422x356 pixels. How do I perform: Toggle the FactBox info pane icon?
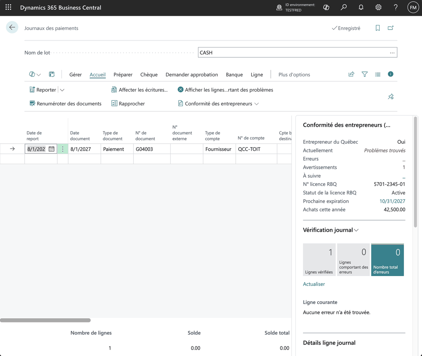(391, 74)
